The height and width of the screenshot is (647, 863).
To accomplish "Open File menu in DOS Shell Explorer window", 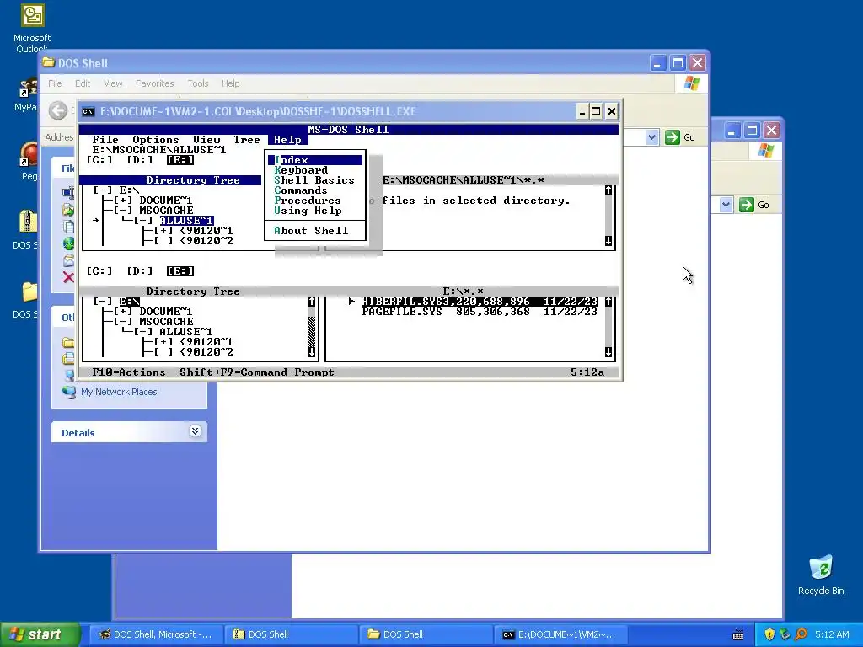I will 55,83.
